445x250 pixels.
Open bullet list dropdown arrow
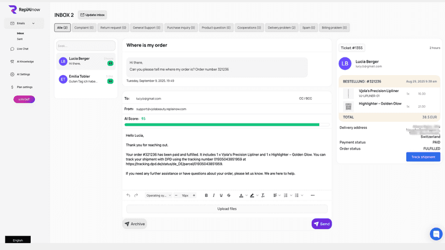coord(302,195)
